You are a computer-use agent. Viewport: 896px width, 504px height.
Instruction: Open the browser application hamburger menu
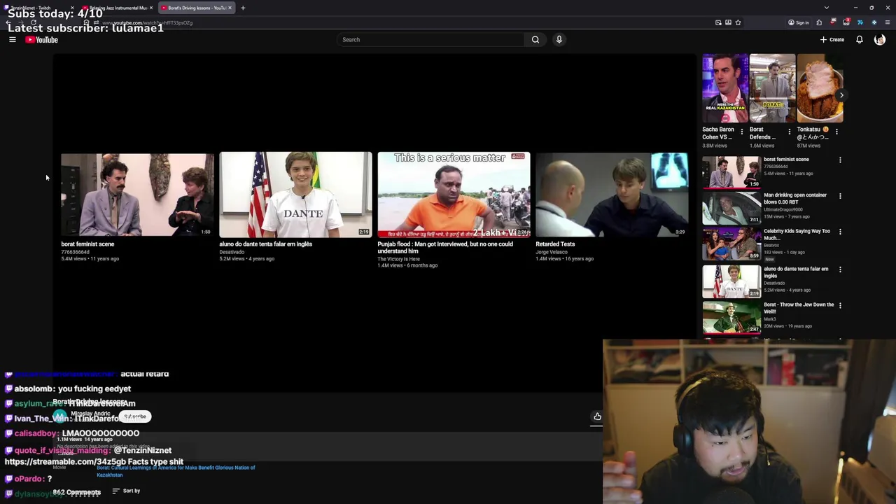click(x=887, y=22)
